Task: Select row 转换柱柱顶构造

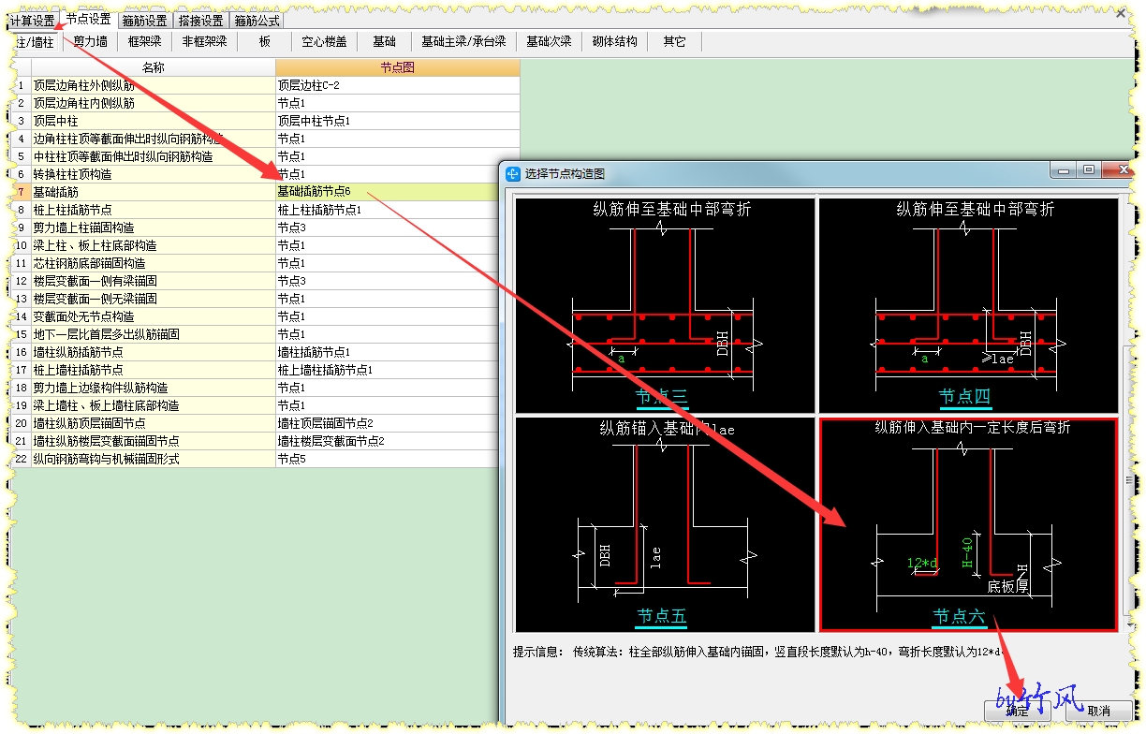Action: [154, 174]
